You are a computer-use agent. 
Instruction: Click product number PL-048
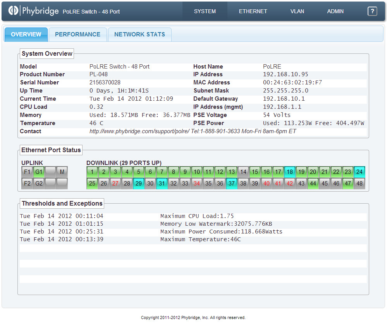pyautogui.click(x=98, y=74)
